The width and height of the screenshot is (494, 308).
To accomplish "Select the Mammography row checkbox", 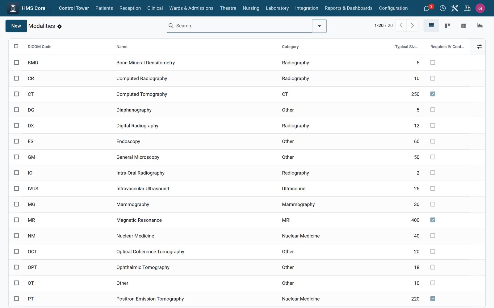I will point(16,204).
